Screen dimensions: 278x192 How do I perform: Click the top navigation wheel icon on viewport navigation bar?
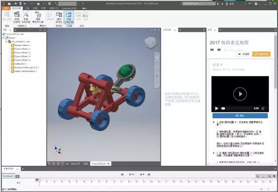(x=157, y=57)
